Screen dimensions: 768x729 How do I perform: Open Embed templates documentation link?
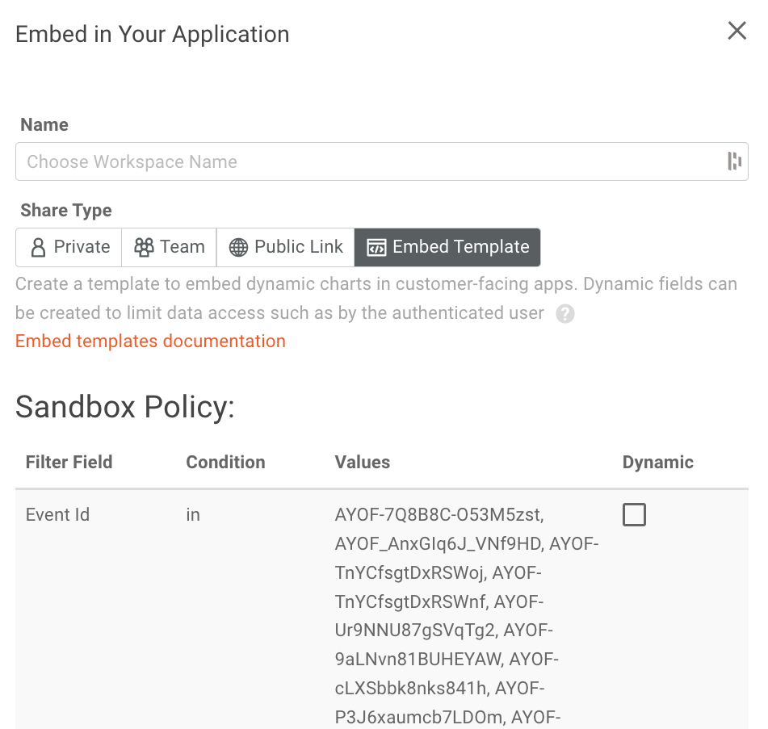pyautogui.click(x=150, y=341)
